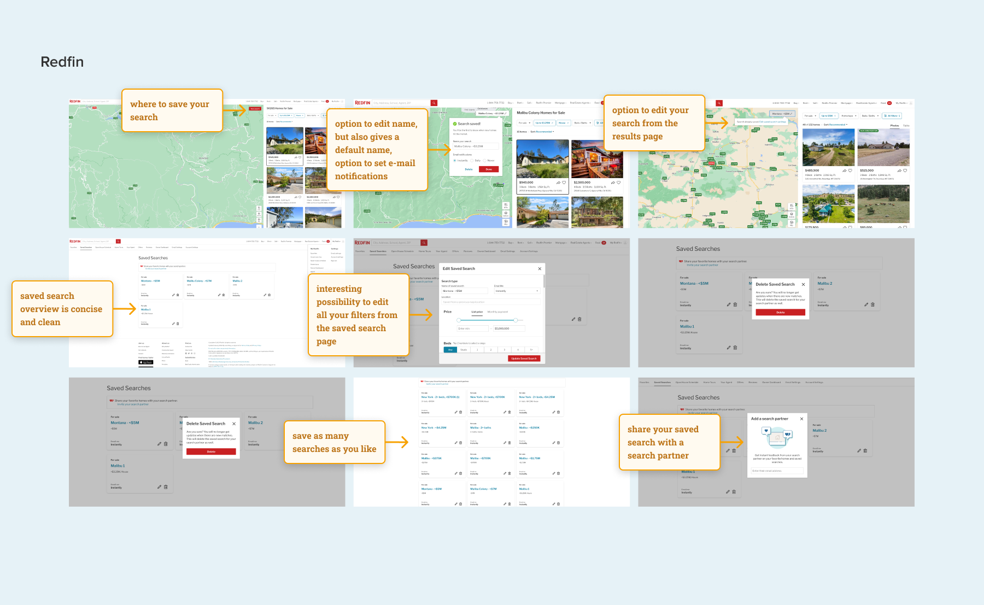Screen dimensions: 984x605
Task: Click the share icon on the $489,900 listing
Action: click(x=845, y=171)
